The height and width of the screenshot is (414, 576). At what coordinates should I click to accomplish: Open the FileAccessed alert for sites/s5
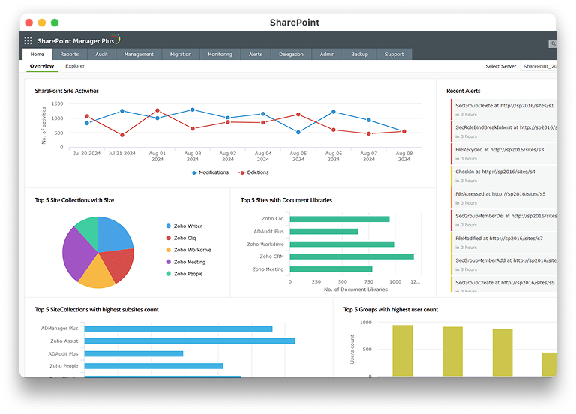504,198
